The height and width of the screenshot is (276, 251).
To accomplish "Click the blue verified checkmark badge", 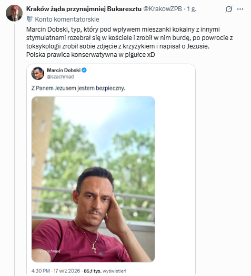I will (84, 70).
